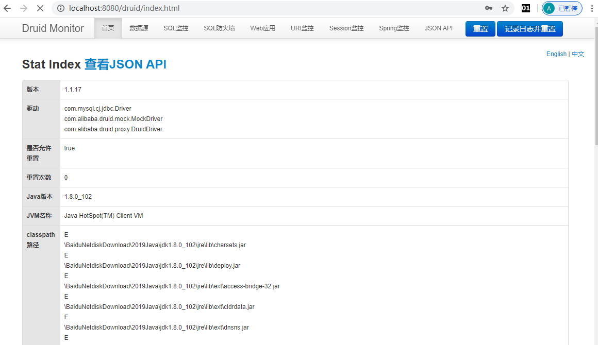Click com.alibaba.druid.mock.MockDriver text

[113, 119]
